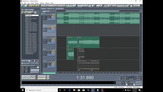The image size is (163, 92).
Task: Click the Metronome button below Advanced
Action: click(x=139, y=84)
